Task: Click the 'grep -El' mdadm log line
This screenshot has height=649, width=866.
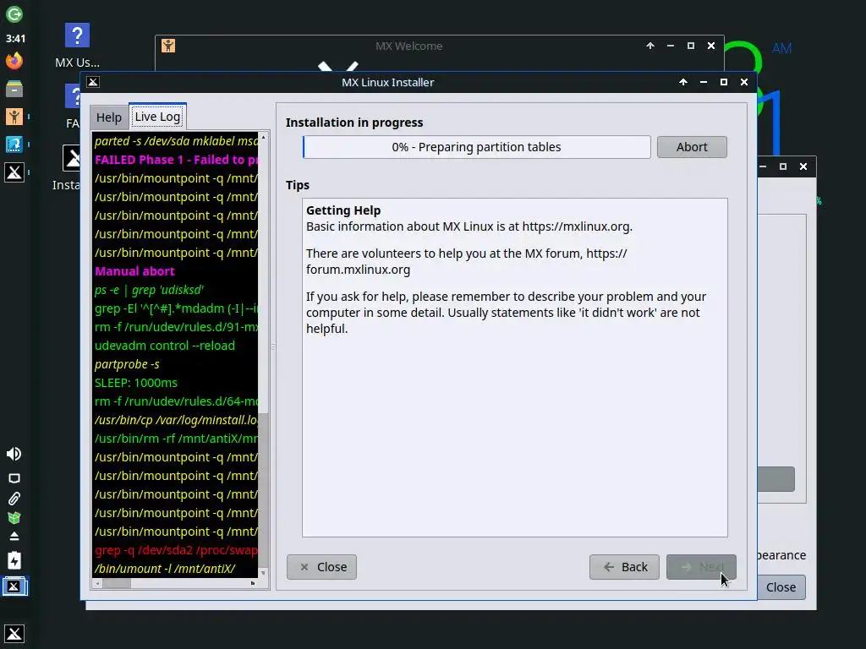Action: click(x=176, y=308)
